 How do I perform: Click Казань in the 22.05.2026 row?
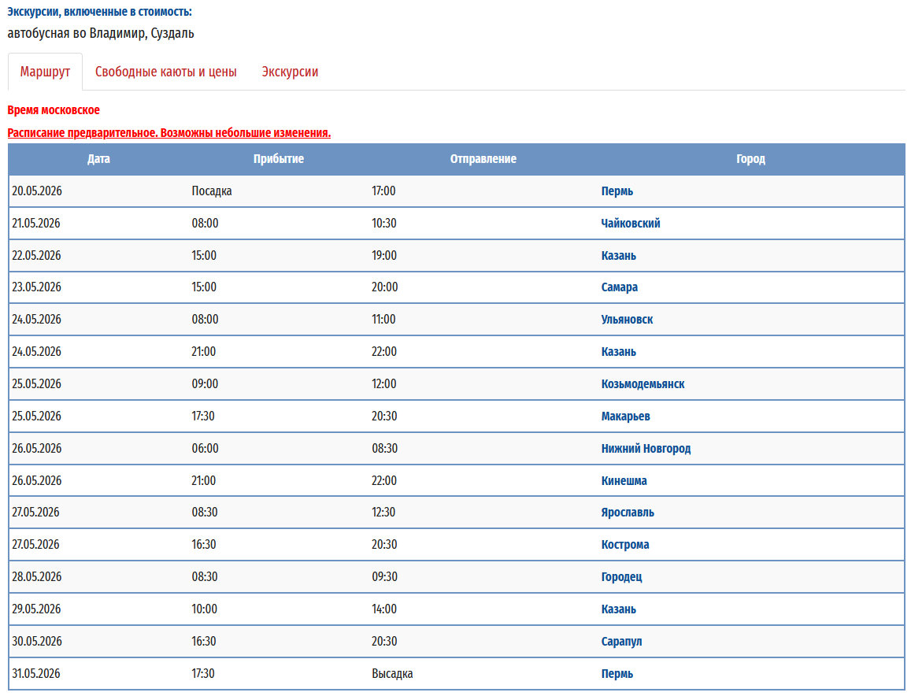pos(618,256)
